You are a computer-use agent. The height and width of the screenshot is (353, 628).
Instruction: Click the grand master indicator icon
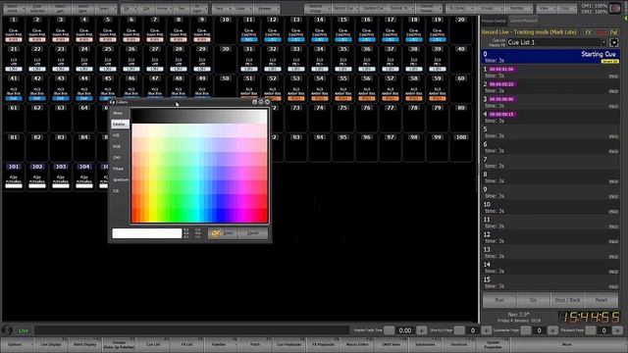615,8
